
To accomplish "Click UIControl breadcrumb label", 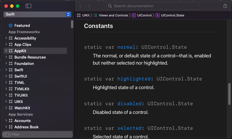I will click(144, 15).
